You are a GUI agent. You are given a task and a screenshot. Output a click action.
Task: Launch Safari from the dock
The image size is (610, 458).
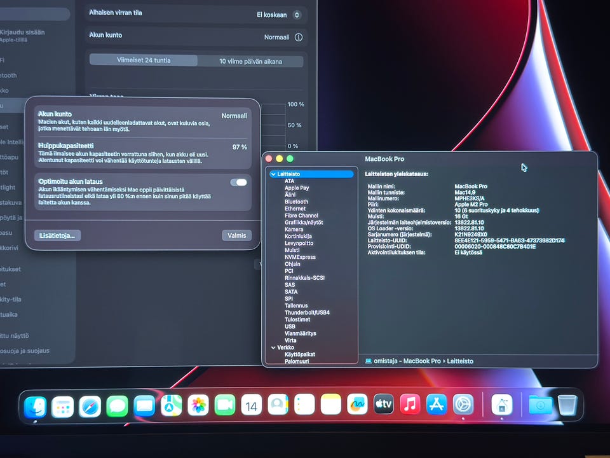[90, 407]
